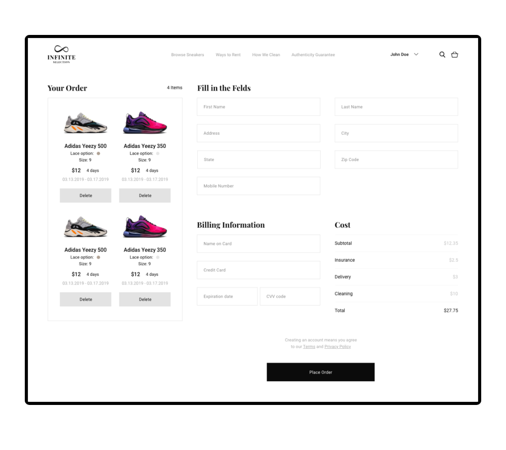The width and height of the screenshot is (506, 450).
Task: Focus the First Name input field
Action: [259, 107]
